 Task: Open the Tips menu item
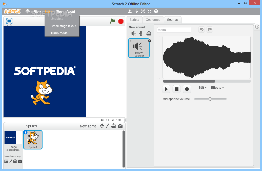click(x=59, y=12)
